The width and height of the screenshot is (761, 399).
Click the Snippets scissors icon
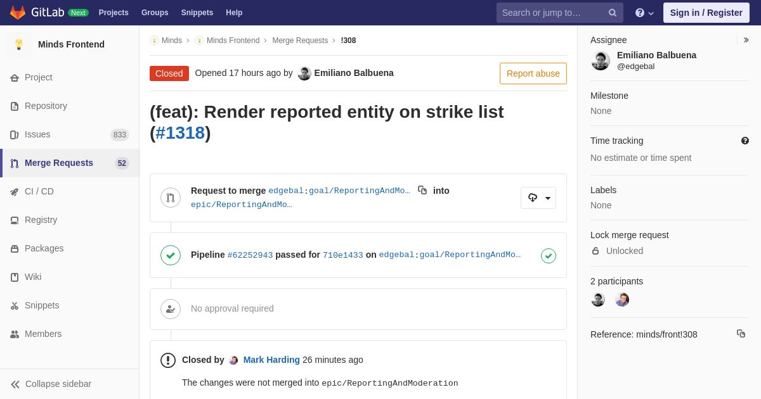[15, 306]
